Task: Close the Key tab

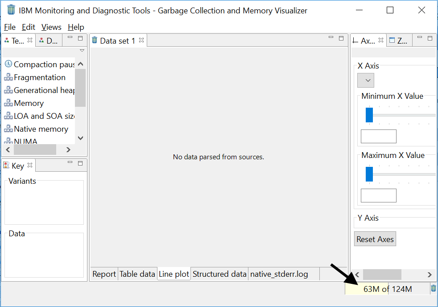Action: coord(30,165)
